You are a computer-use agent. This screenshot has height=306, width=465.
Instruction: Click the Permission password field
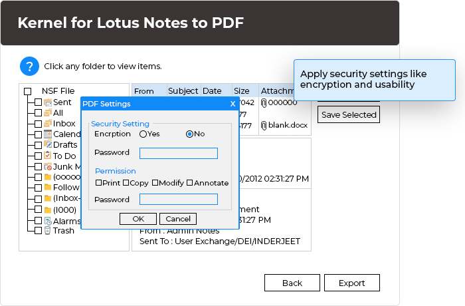click(179, 200)
